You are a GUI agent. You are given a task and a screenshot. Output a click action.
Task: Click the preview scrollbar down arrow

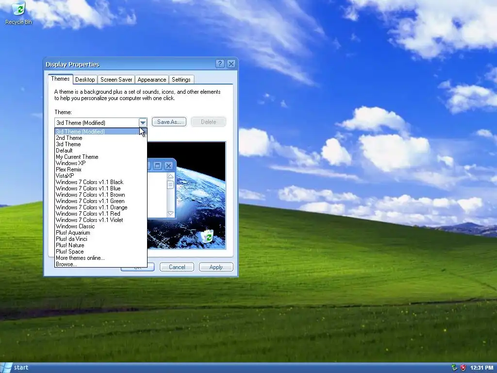170,214
